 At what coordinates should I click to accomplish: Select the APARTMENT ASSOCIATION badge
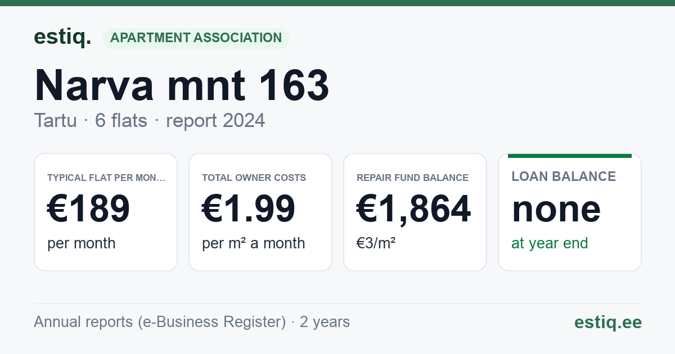(196, 38)
